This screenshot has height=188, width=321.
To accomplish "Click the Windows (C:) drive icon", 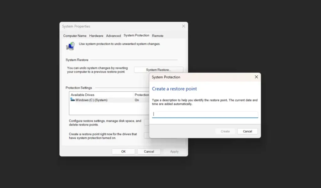I will coord(73,100).
